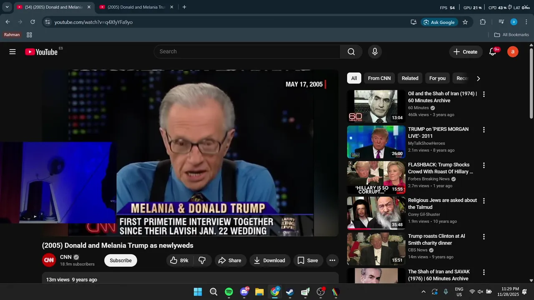Open options for FLASHBACK Trump Shocks video
Screen dimensions: 534x300
484,165
